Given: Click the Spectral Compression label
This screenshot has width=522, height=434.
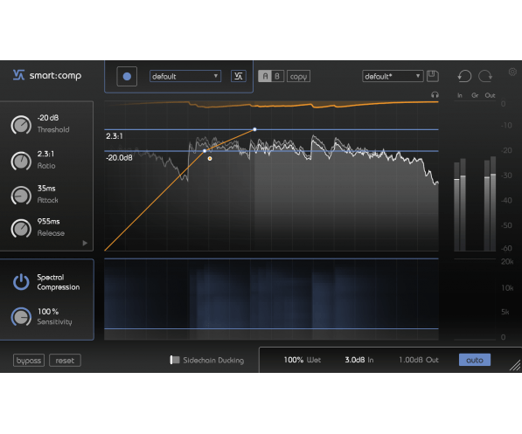Looking at the screenshot, I should (x=59, y=282).
